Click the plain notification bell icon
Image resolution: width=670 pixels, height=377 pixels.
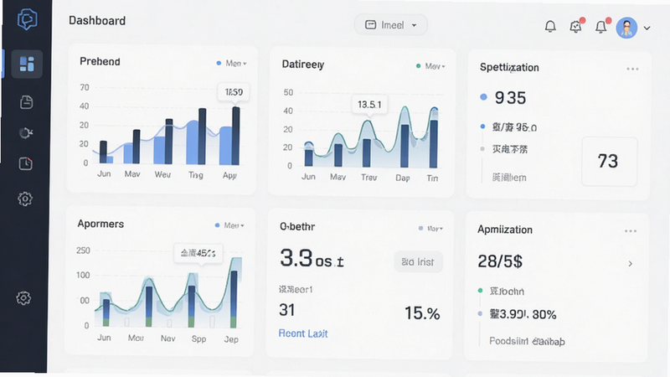[550, 27]
